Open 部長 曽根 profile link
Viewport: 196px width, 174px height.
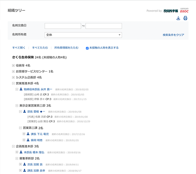[x=36, y=112]
